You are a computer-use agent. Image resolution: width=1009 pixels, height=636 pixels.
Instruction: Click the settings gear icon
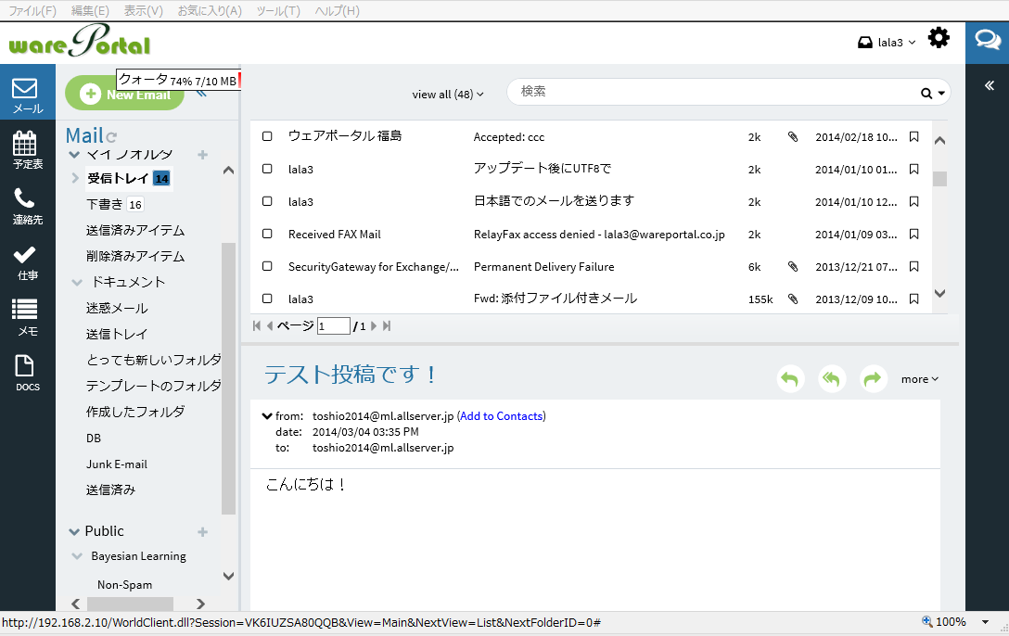tap(939, 38)
